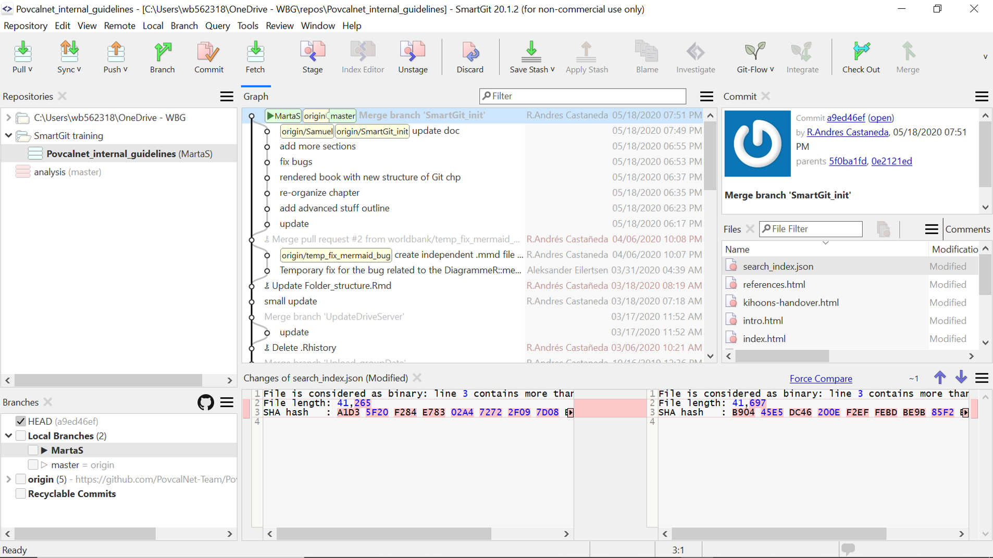Click the Unstage toolbar icon

pyautogui.click(x=413, y=57)
